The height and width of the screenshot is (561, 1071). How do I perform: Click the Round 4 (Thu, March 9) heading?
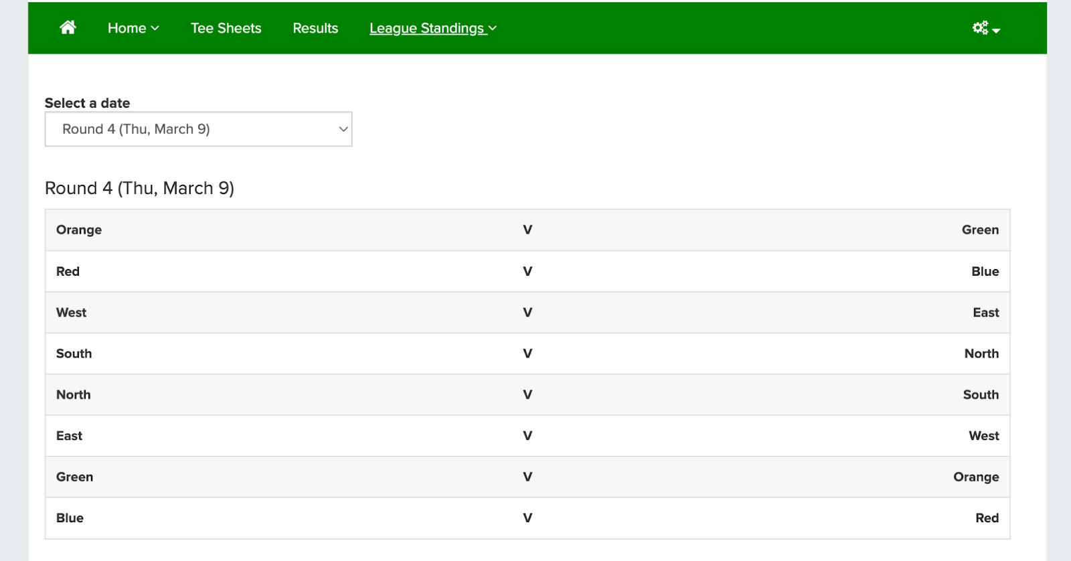(139, 188)
